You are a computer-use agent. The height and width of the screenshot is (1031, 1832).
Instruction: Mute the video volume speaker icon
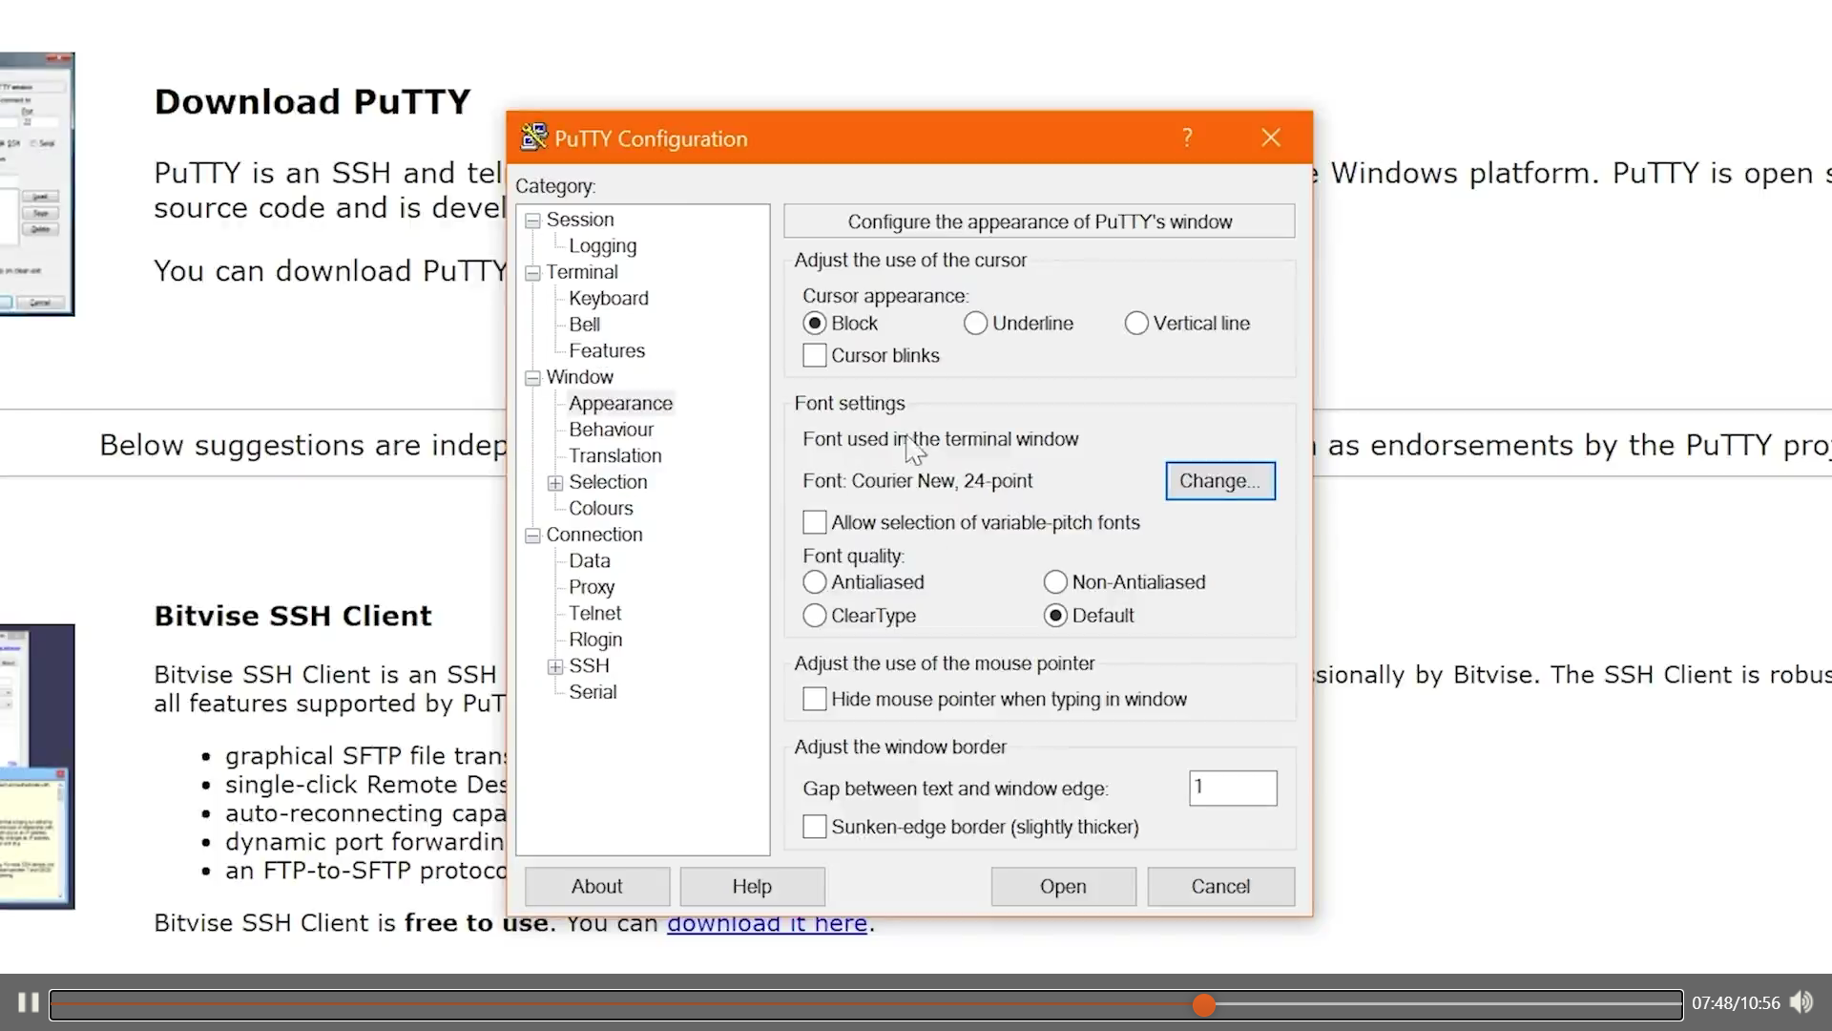pyautogui.click(x=1801, y=1002)
